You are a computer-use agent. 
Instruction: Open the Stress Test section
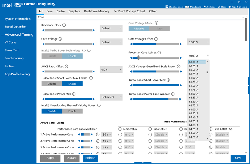12,50
